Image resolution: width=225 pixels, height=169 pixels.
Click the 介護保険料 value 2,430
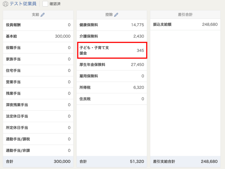click(x=139, y=36)
